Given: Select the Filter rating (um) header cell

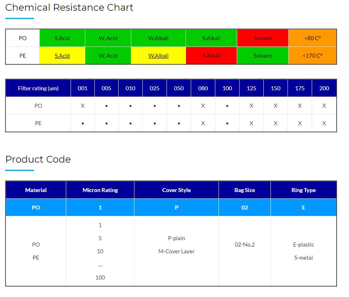Looking at the screenshot, I should tap(38, 88).
